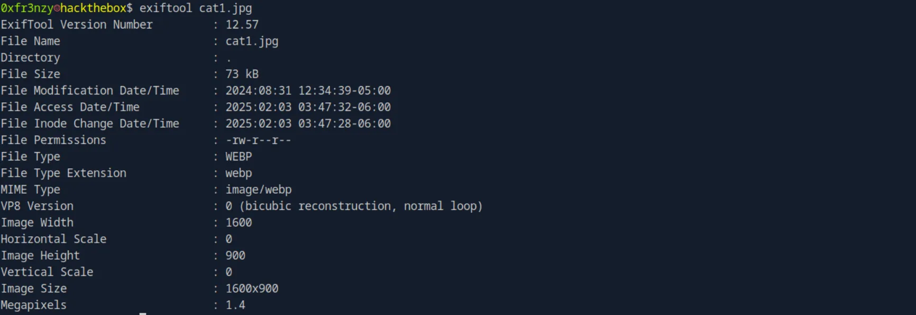The image size is (916, 315).
Task: Click the File Inode Change Date/Time value
Action: click(x=308, y=123)
